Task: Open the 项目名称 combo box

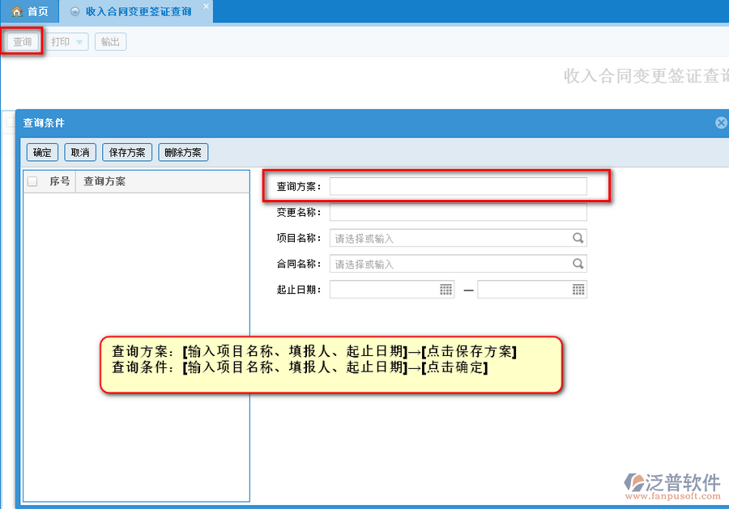Action: (450, 239)
